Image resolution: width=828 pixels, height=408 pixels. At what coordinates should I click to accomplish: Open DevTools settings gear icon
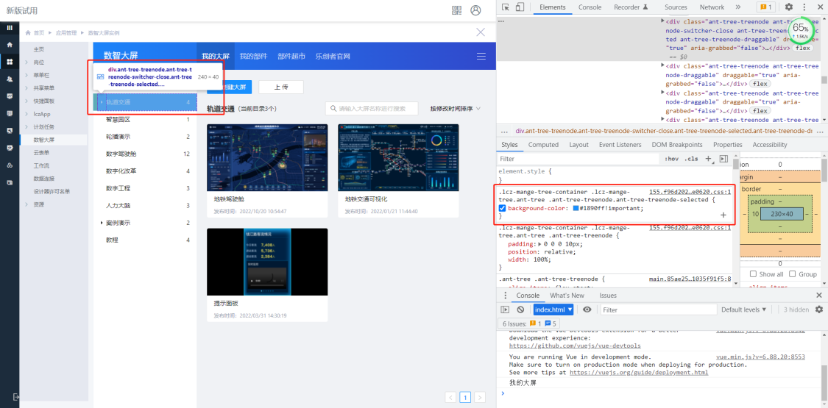pos(789,7)
